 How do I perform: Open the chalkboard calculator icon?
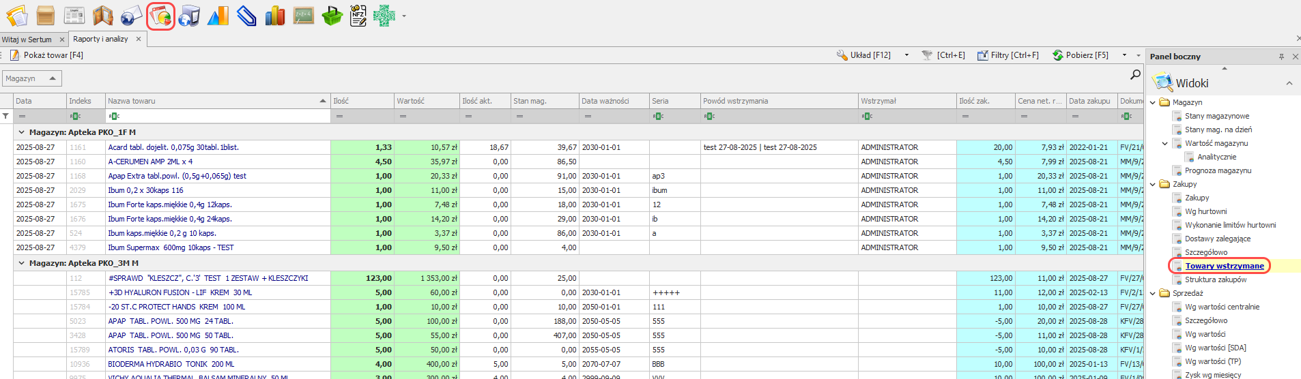[x=303, y=16]
